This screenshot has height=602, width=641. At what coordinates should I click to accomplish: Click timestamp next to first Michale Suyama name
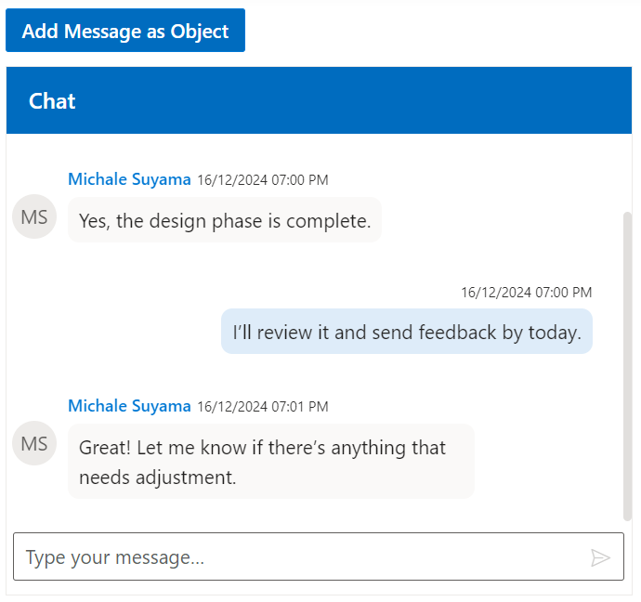(263, 180)
